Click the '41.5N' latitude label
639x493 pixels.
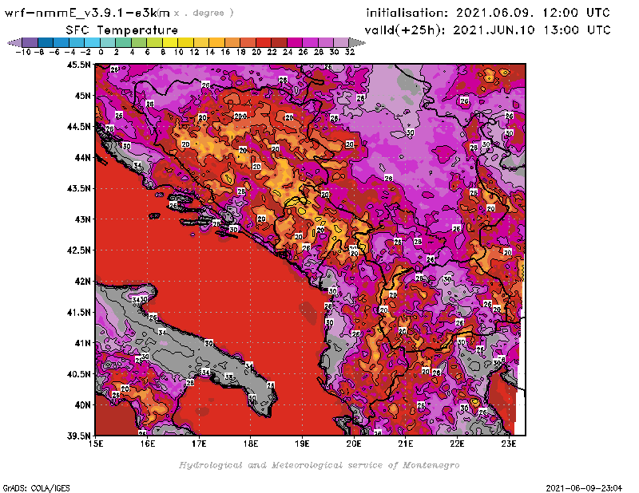(x=78, y=312)
